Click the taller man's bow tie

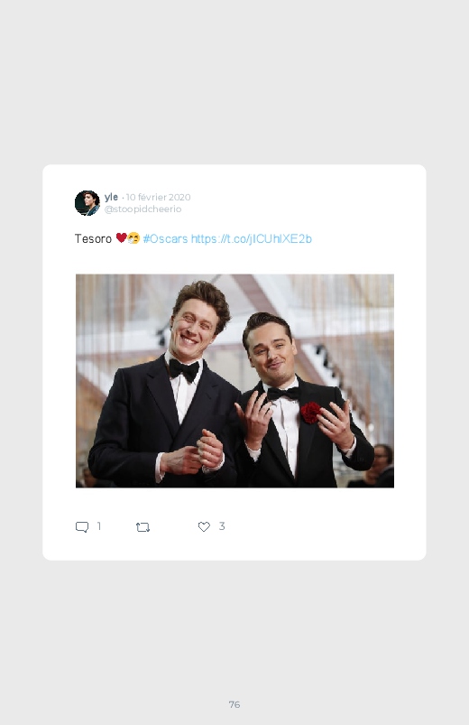pos(184,370)
